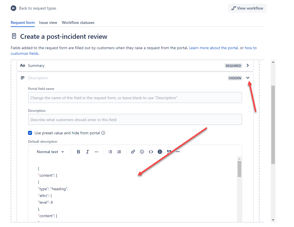
Task: Expand the Summary field settings
Action: point(247,65)
